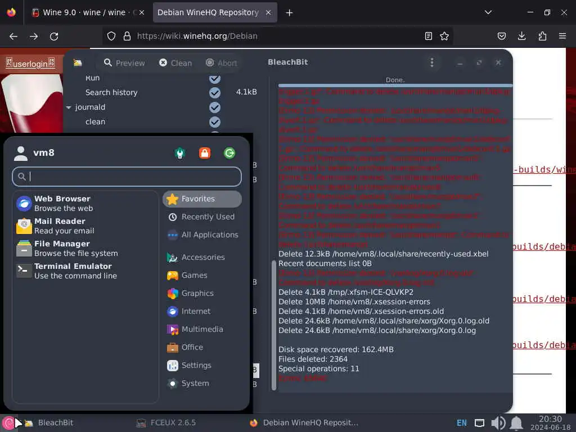Click the BleachBit log scrollbar
This screenshot has height=432, width=576.
[x=274, y=325]
